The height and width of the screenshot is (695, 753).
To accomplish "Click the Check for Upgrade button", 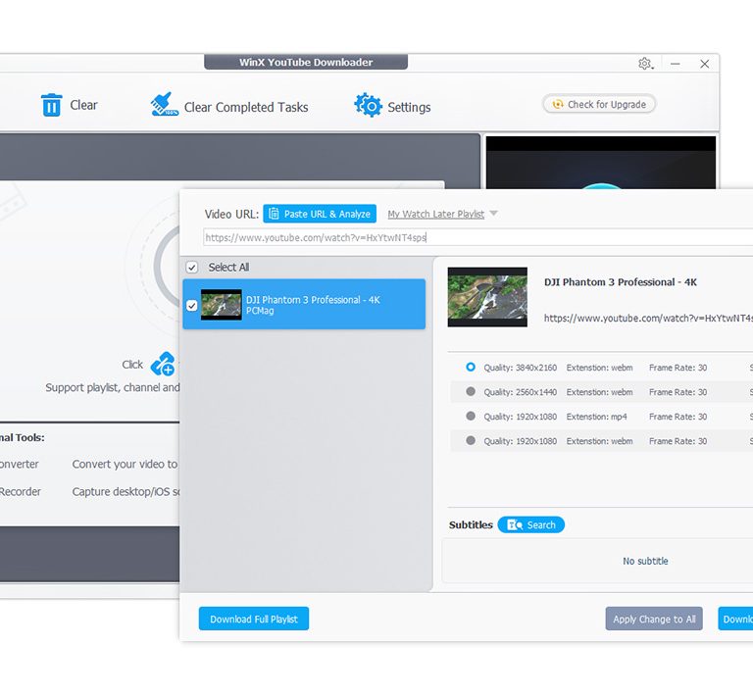I will 599,104.
